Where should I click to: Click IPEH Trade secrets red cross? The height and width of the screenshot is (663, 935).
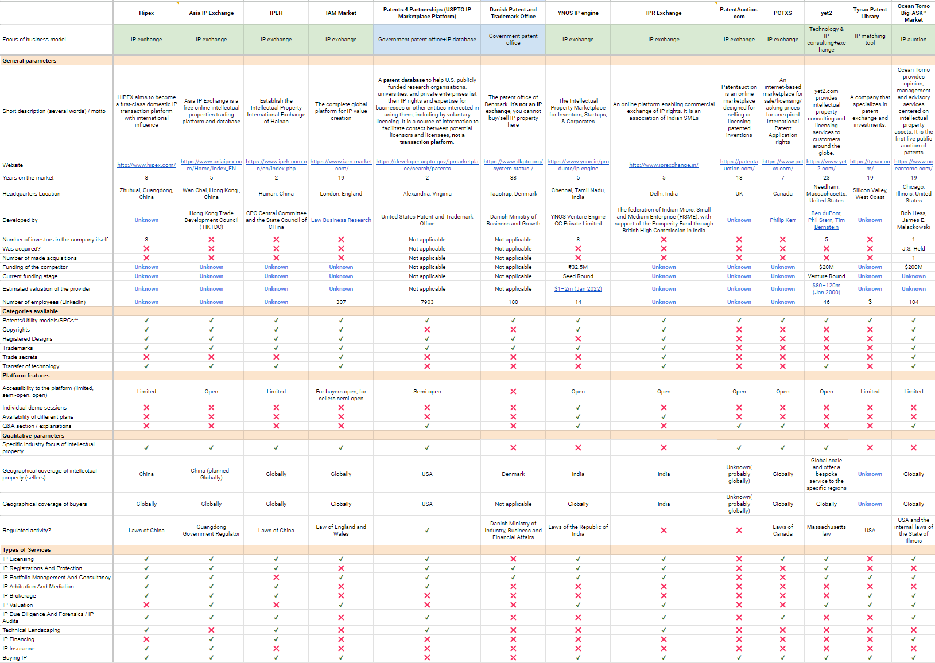(x=276, y=357)
